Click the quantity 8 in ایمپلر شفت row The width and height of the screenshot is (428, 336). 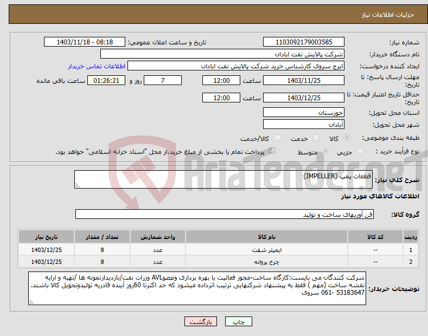(x=102, y=250)
